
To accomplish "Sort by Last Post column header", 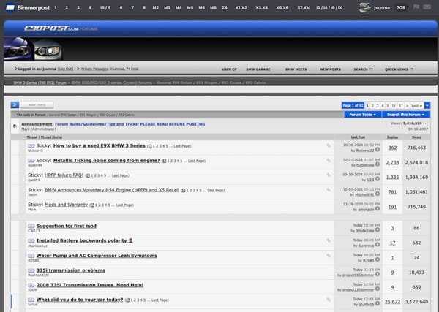I will (x=358, y=137).
